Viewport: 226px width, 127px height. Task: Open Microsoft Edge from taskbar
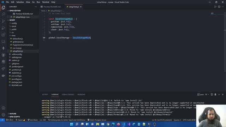pyautogui.click(x=113, y=124)
